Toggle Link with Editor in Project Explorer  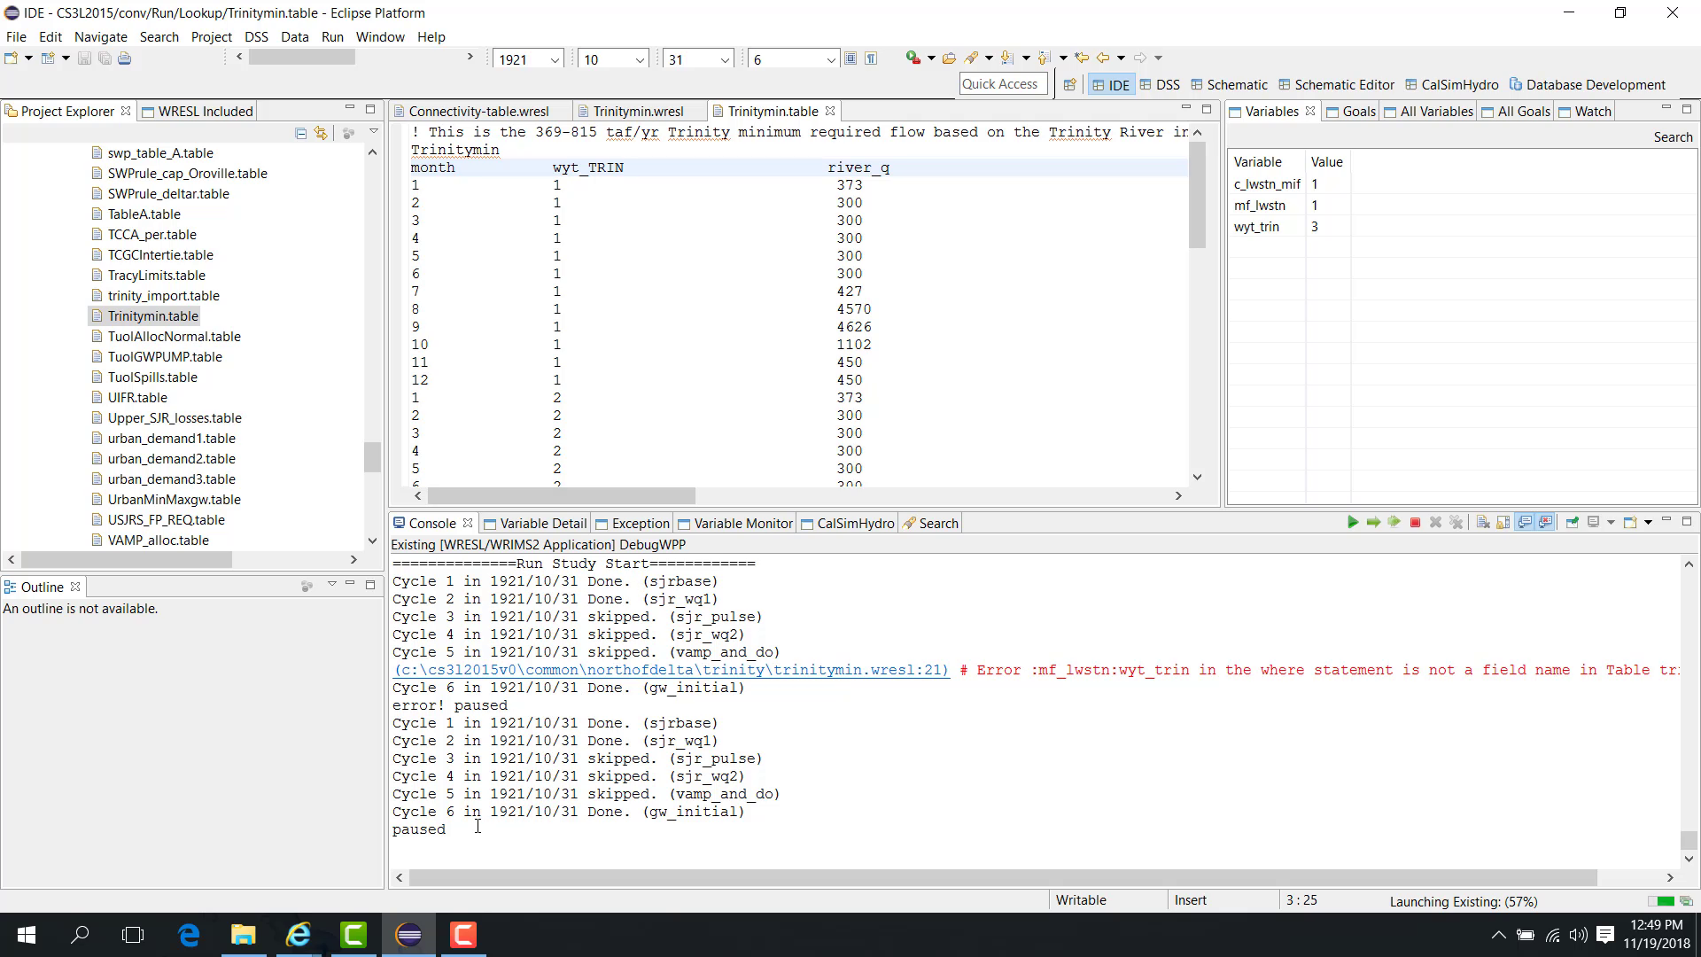coord(321,134)
